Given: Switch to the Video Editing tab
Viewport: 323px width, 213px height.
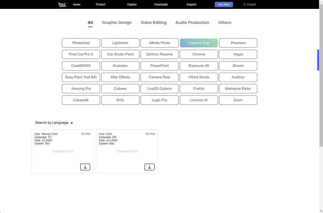Looking at the screenshot, I should tap(153, 23).
